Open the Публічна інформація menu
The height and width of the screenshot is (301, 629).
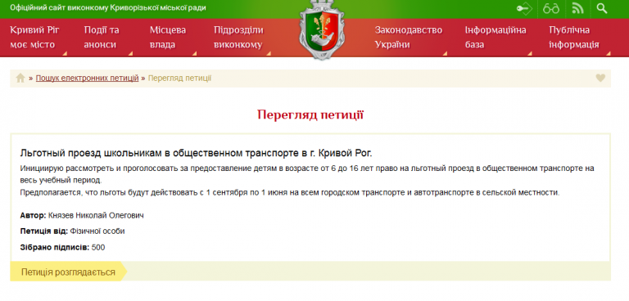pyautogui.click(x=574, y=38)
